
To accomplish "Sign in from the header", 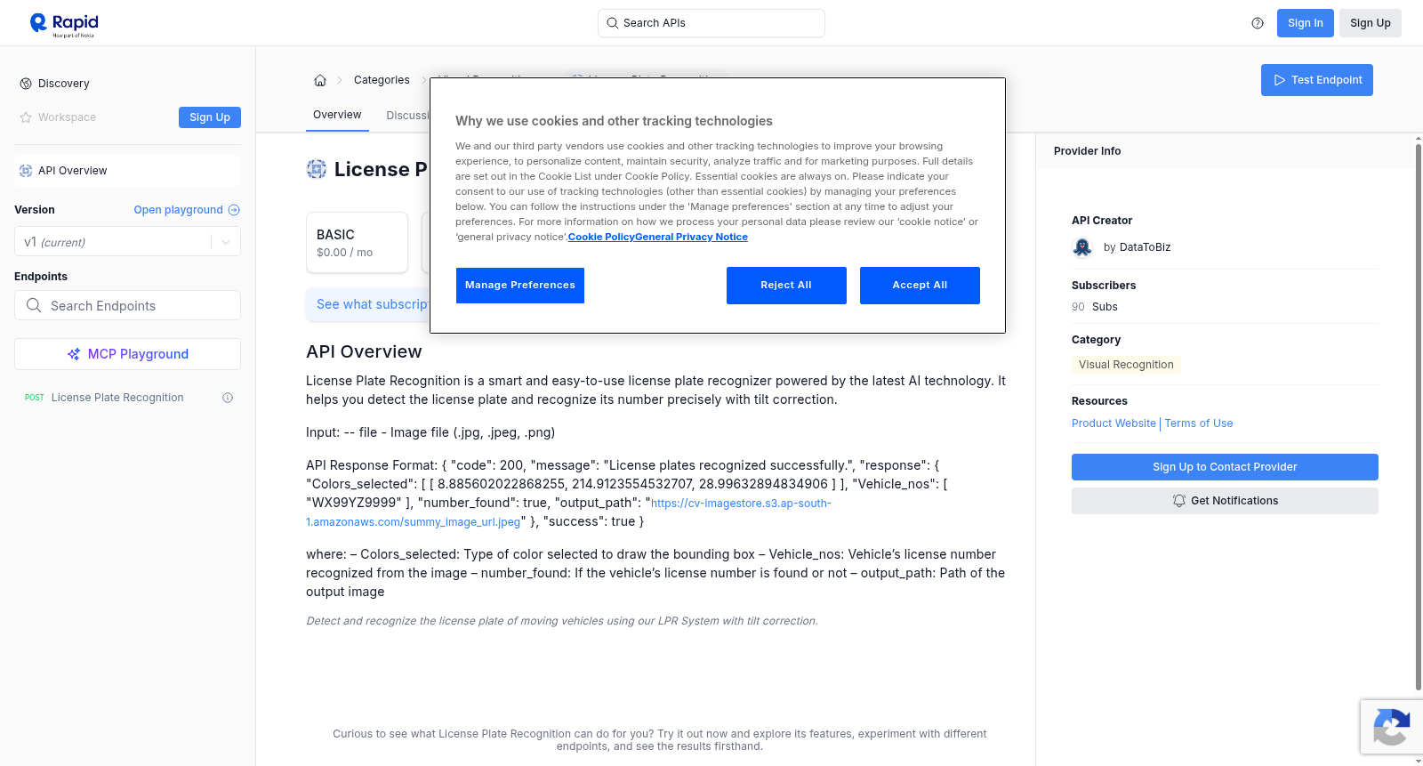I will point(1306,23).
